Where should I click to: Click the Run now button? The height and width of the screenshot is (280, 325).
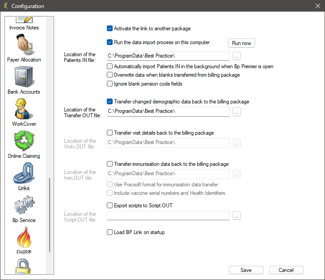241,43
